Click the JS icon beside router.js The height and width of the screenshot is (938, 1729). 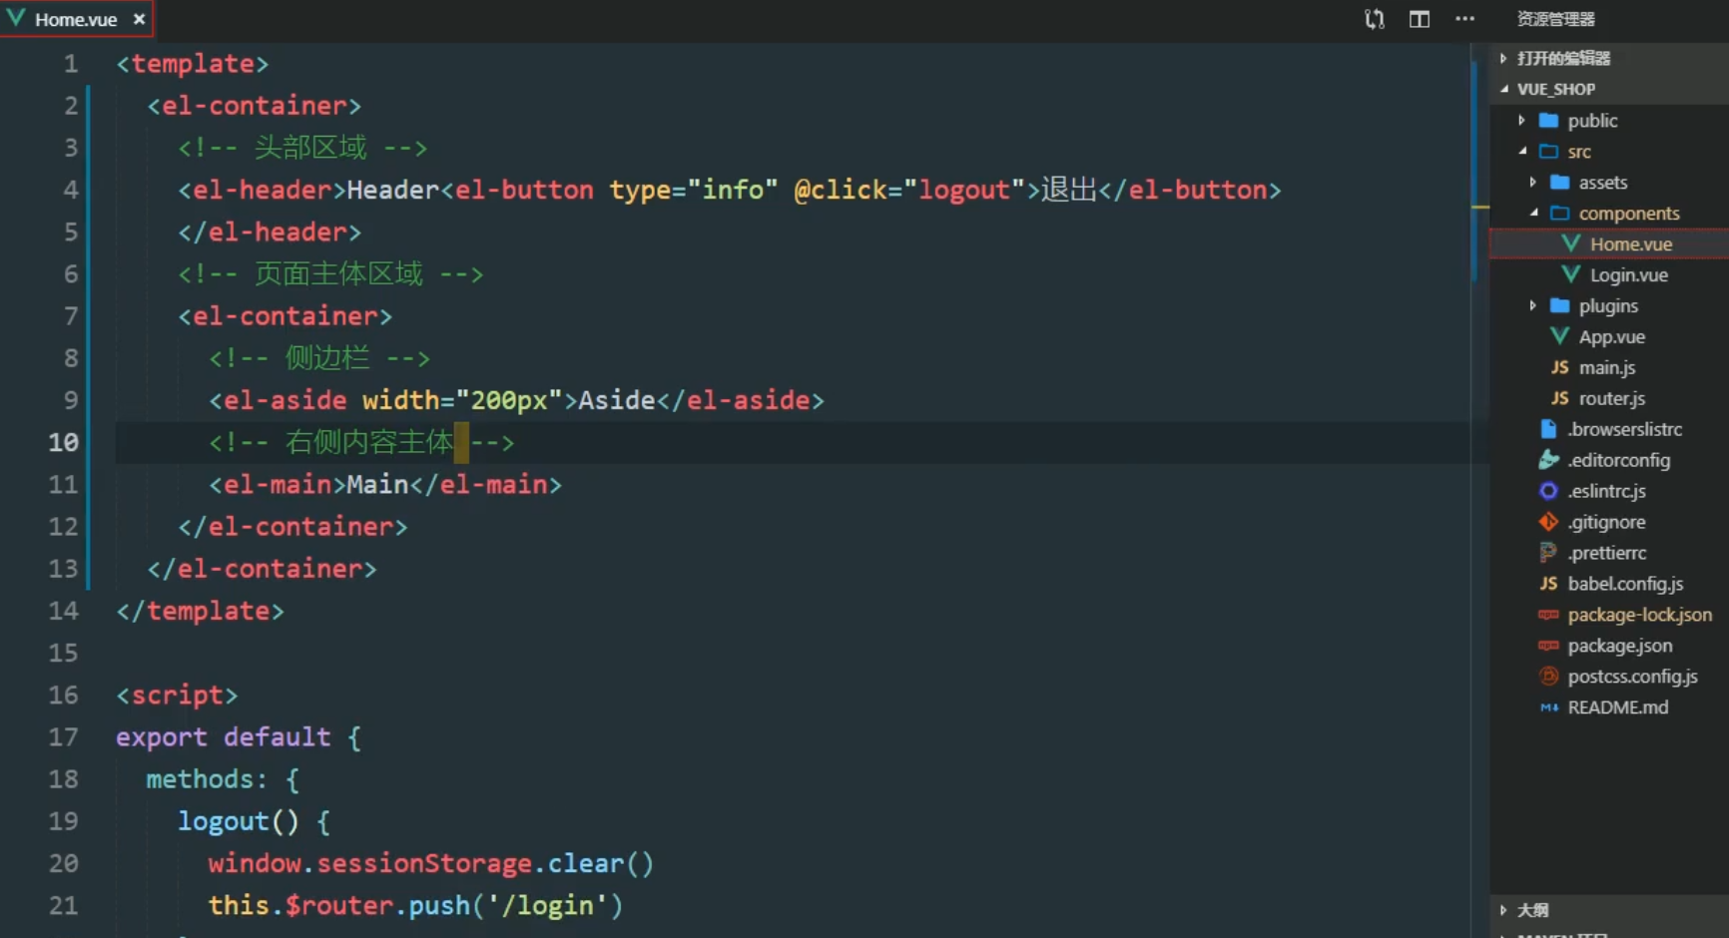pos(1559,398)
